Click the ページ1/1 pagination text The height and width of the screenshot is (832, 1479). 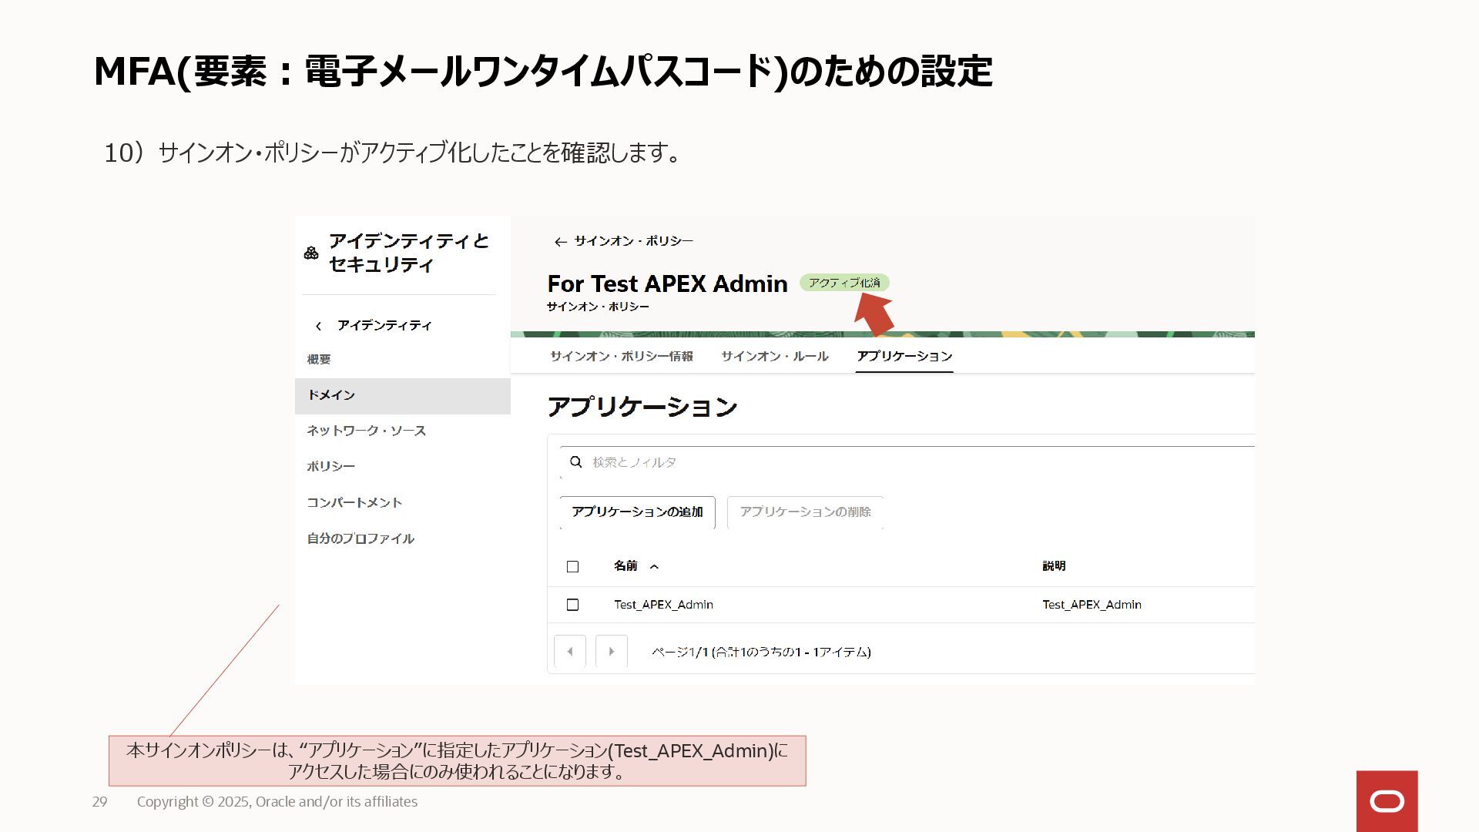click(x=761, y=653)
